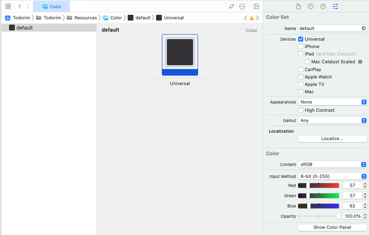Show the Attributes inspector sliders icon
Image resolution: width=369 pixels, height=235 pixels.
pyautogui.click(x=335, y=7)
